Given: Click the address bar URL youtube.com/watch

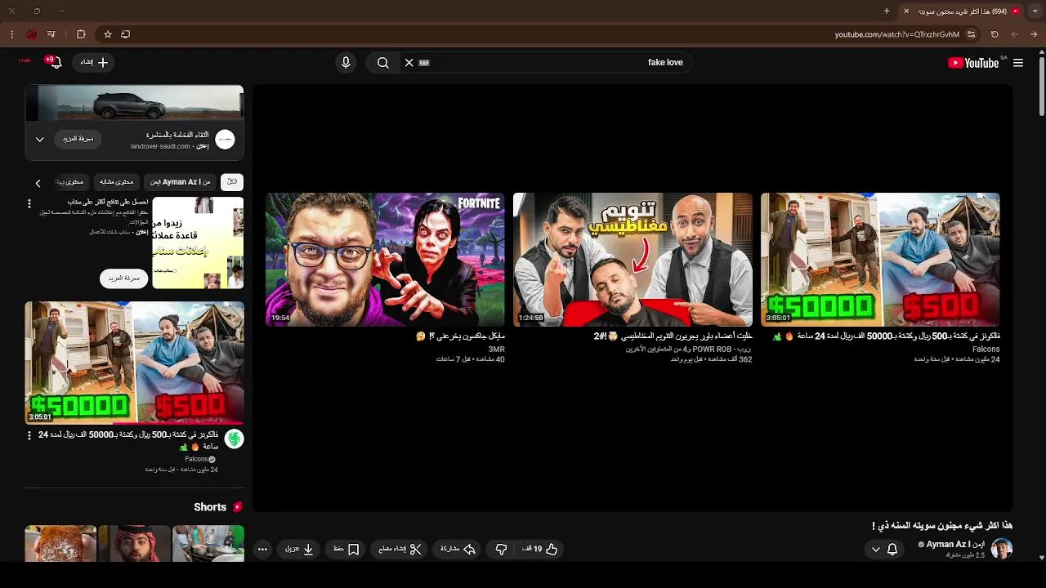Looking at the screenshot, I should click(x=897, y=34).
